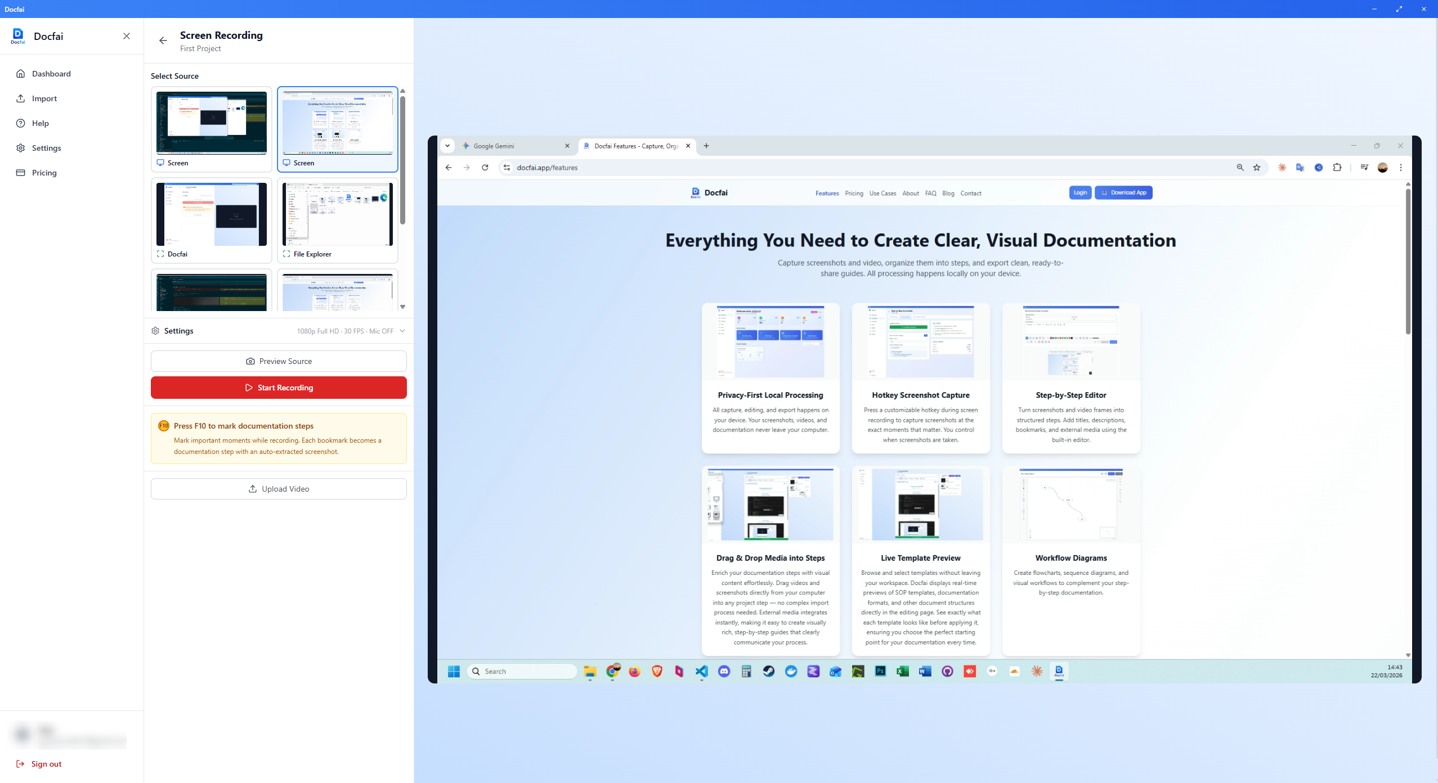This screenshot has width=1438, height=783.
Task: Open the orange Claude extension icon in browser toolbar
Action: coord(1282,168)
